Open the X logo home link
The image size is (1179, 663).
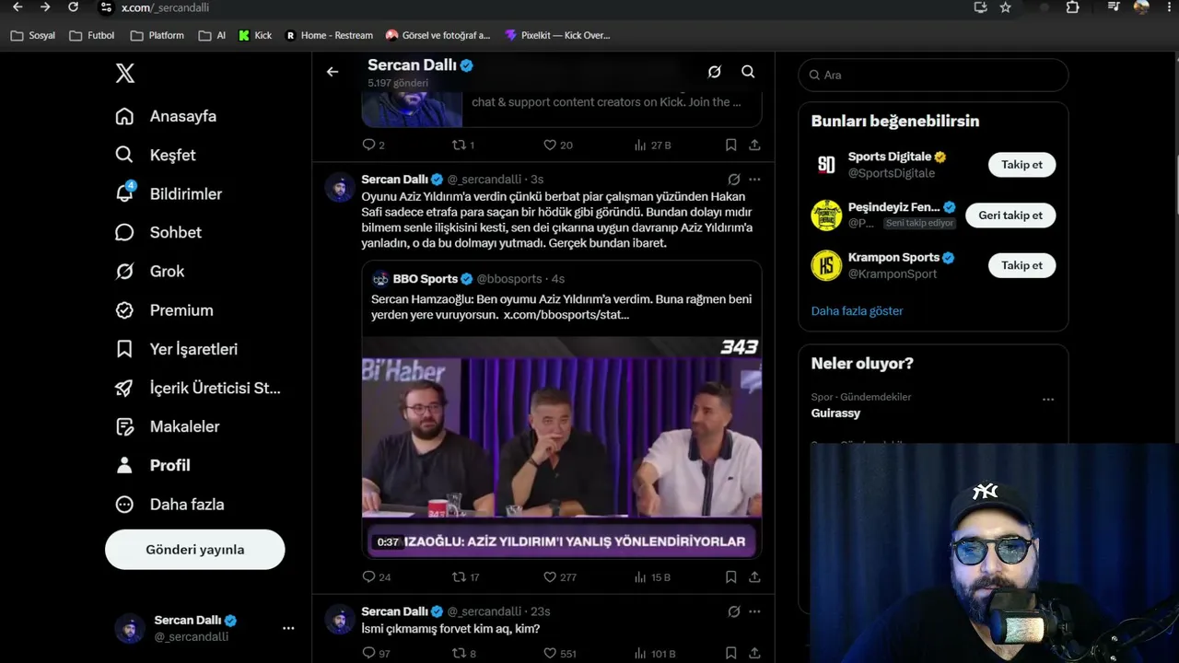125,74
